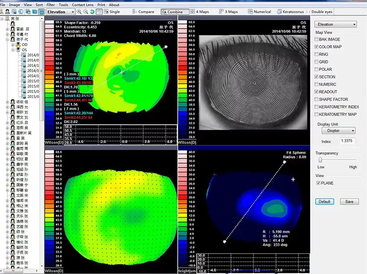Uncheck the READOUT option

[x=317, y=92]
